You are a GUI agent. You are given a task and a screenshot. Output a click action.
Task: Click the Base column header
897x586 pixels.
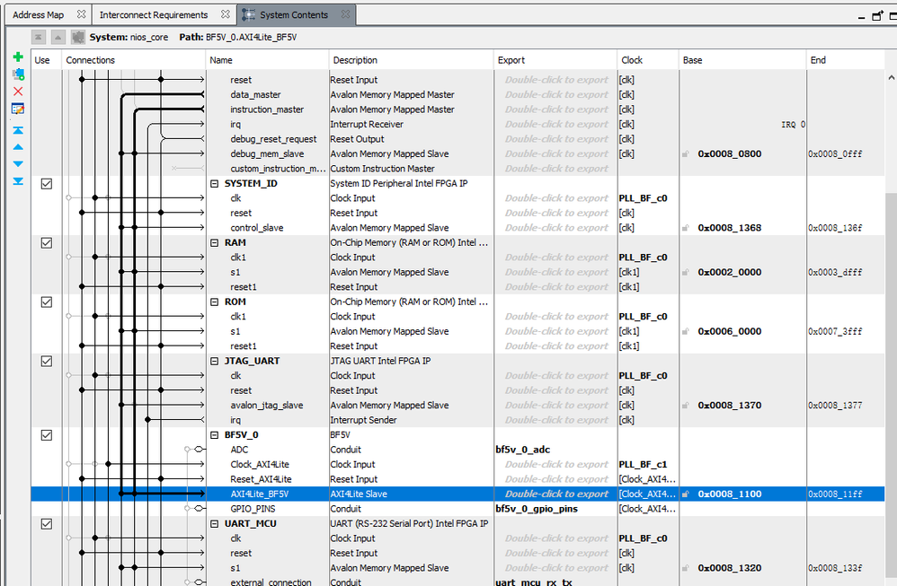pos(742,60)
